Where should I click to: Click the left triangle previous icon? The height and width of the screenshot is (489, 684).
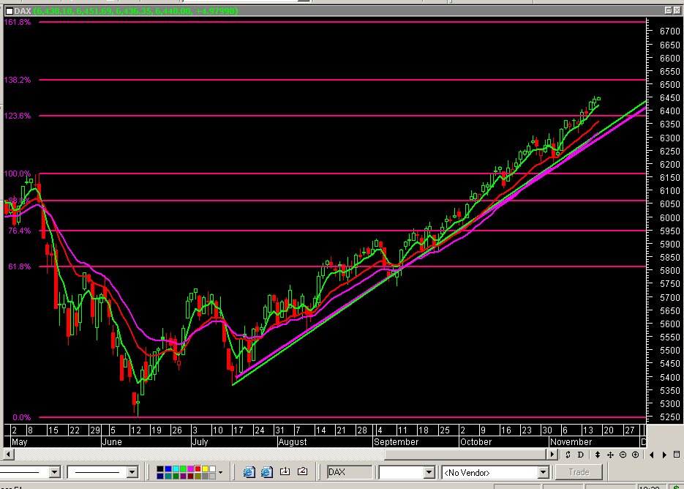point(652,455)
